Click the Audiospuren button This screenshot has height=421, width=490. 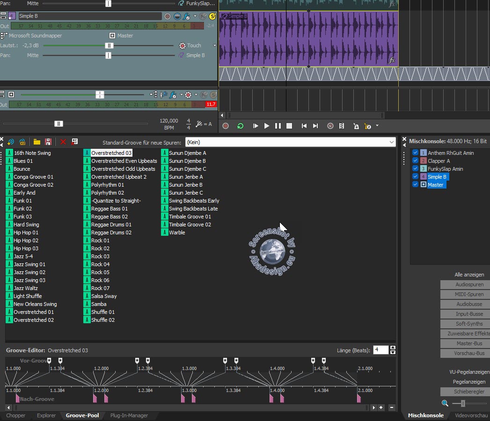pos(465,284)
